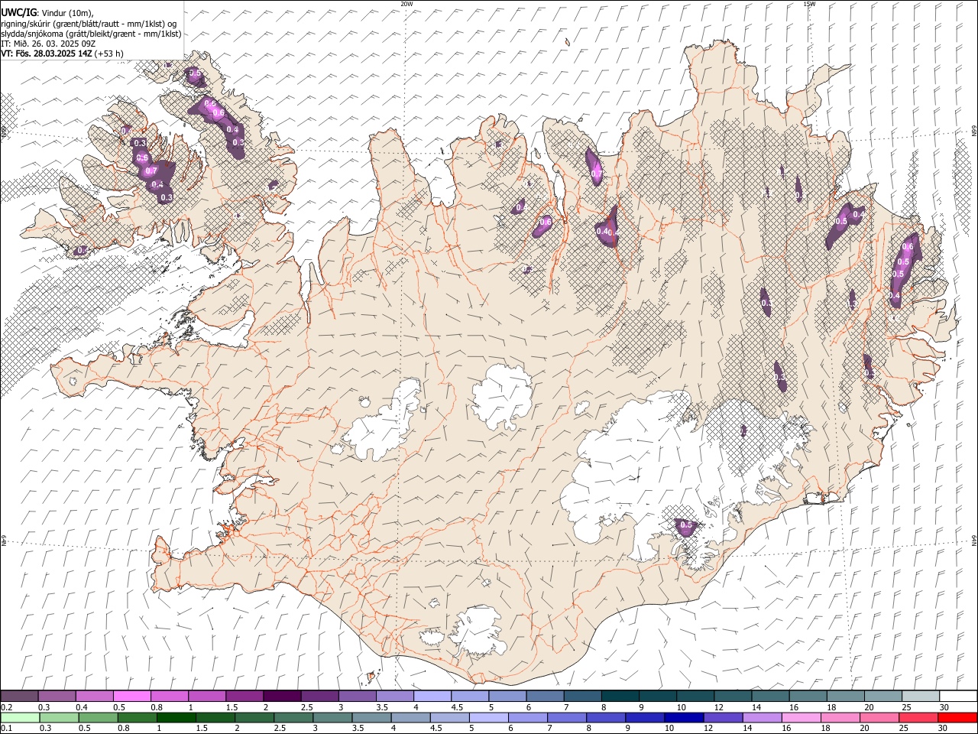Select the darkest purple swatch between 2 and 2.5, top row
This screenshot has width=978, height=734.
pos(281,697)
